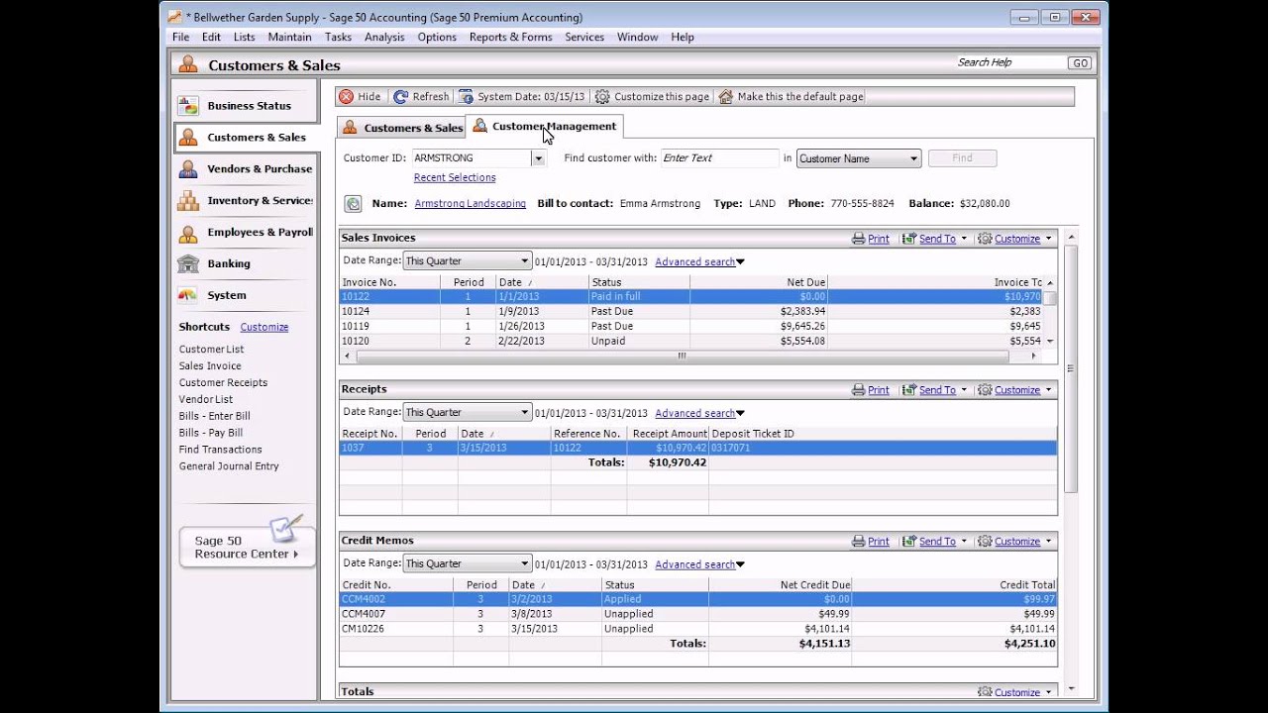Open Send To in Sales Invoices
This screenshot has height=713, width=1268.
(935, 239)
